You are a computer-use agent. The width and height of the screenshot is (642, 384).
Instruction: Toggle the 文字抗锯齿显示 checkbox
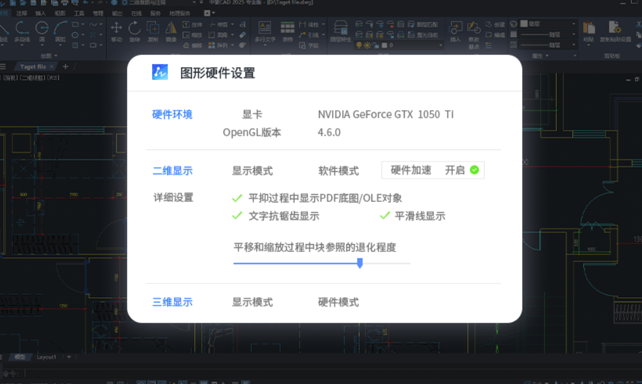[x=237, y=216]
